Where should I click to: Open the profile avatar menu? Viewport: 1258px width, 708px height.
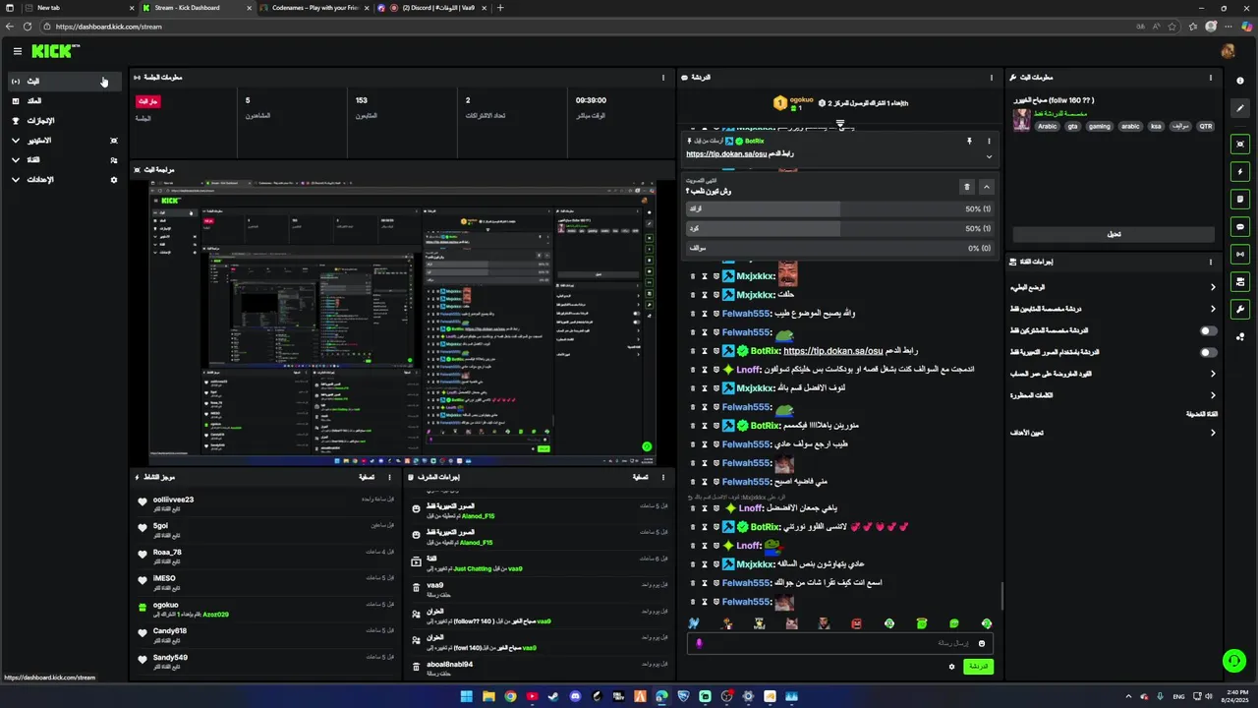click(1228, 51)
